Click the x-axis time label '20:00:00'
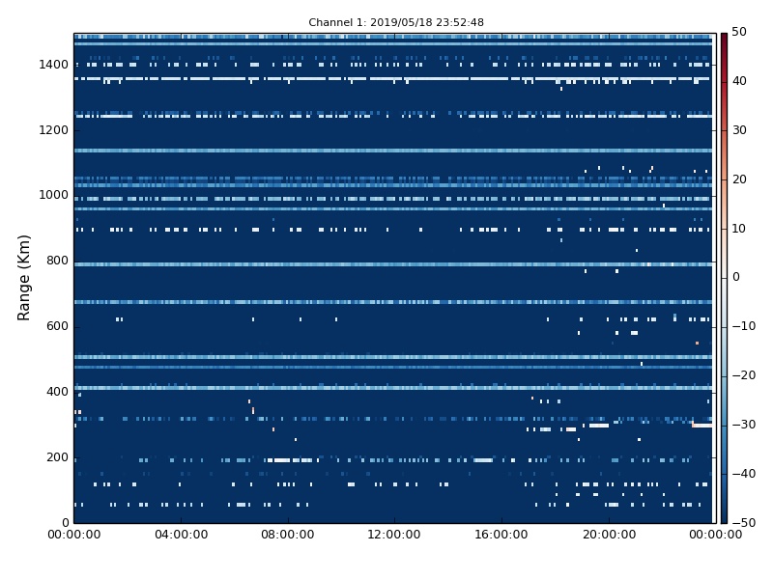This screenshot has height=579, width=773. pyautogui.click(x=609, y=535)
